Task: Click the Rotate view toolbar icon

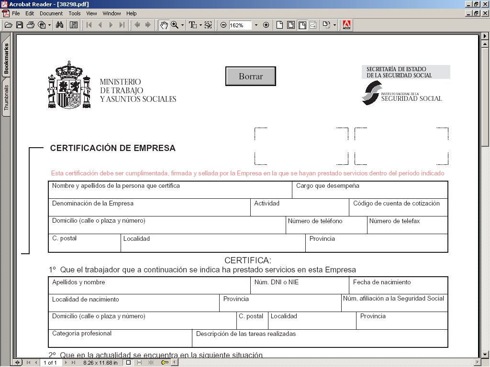Action: click(x=326, y=25)
